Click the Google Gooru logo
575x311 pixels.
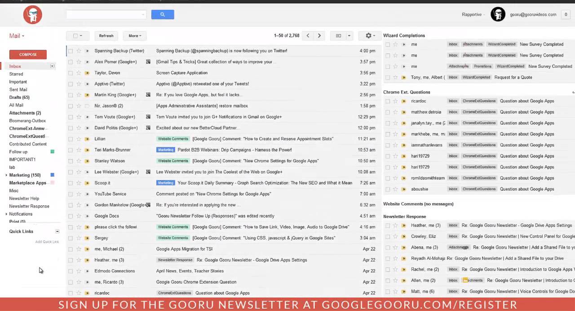point(32,15)
